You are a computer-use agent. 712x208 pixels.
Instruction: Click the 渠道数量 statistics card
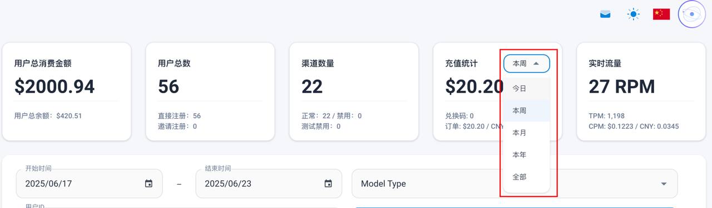(354, 92)
